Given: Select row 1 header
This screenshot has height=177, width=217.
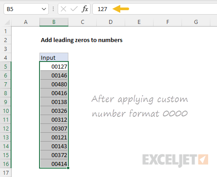Looking at the screenshot, I should click(6, 31).
